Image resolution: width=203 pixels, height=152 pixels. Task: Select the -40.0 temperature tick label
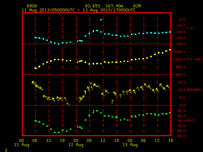180,44
